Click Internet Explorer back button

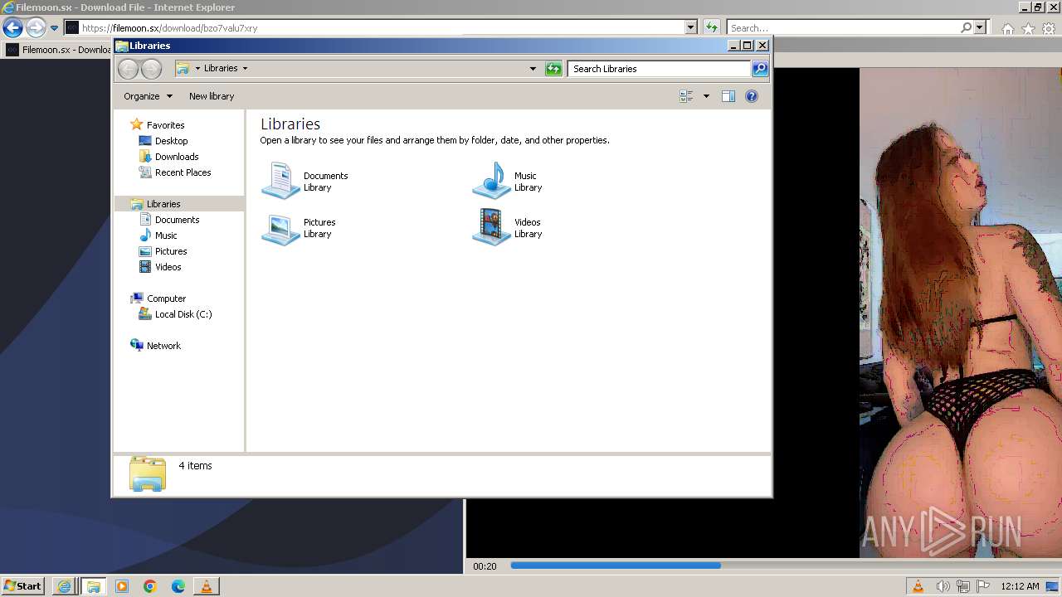point(12,27)
